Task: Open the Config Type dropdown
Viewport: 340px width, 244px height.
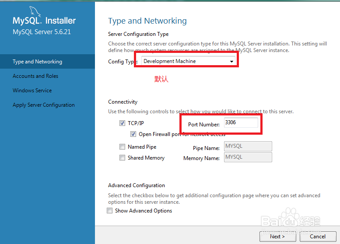Action: 188,61
